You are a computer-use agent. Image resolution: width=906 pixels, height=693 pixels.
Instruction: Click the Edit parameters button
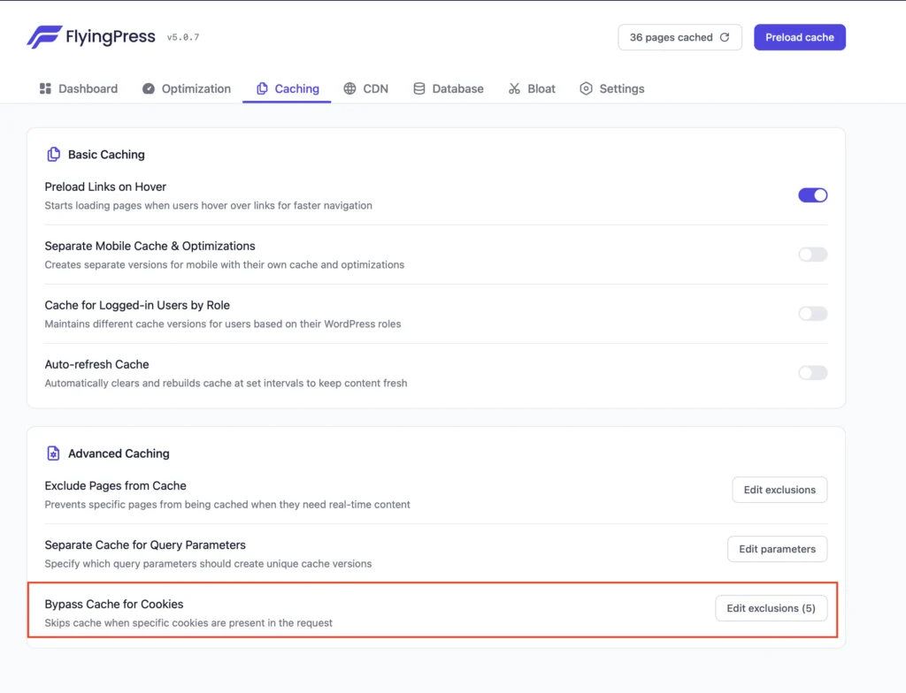777,549
